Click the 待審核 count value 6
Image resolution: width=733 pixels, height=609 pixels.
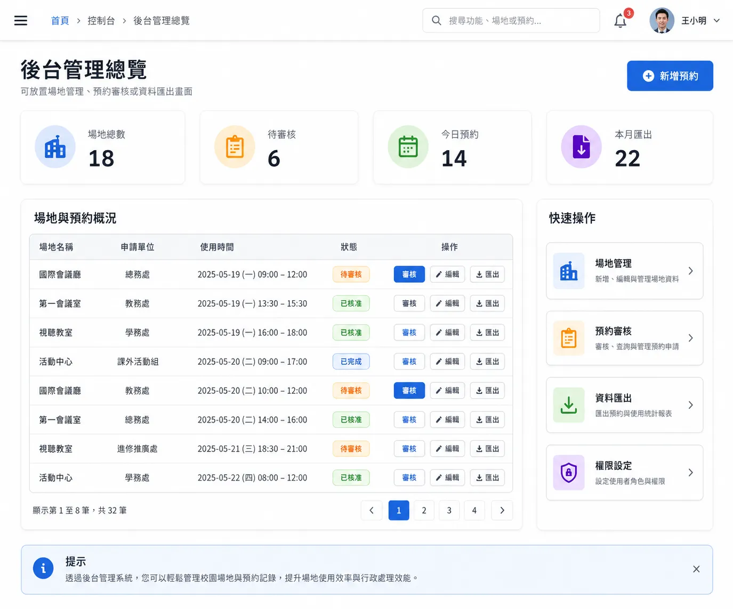coord(274,159)
